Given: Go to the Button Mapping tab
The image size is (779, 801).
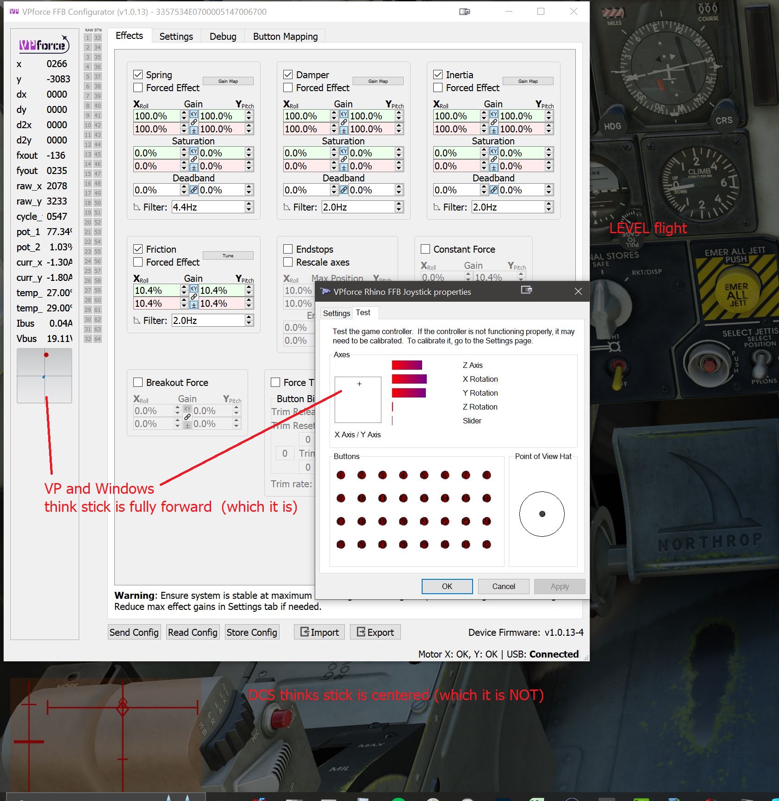Looking at the screenshot, I should coord(286,36).
